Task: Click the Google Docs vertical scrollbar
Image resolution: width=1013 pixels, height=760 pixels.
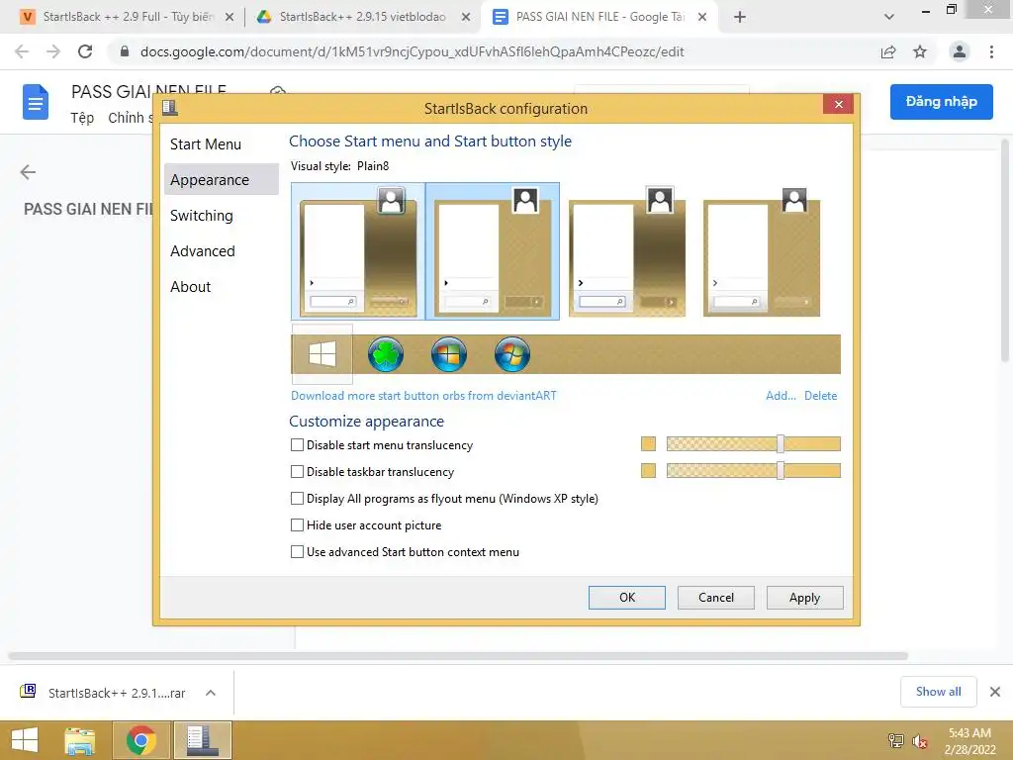Action: pos(1005,250)
